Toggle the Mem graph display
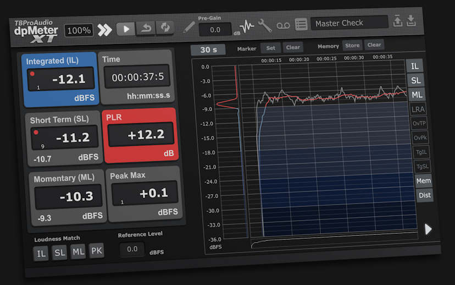455x285 pixels. click(423, 180)
